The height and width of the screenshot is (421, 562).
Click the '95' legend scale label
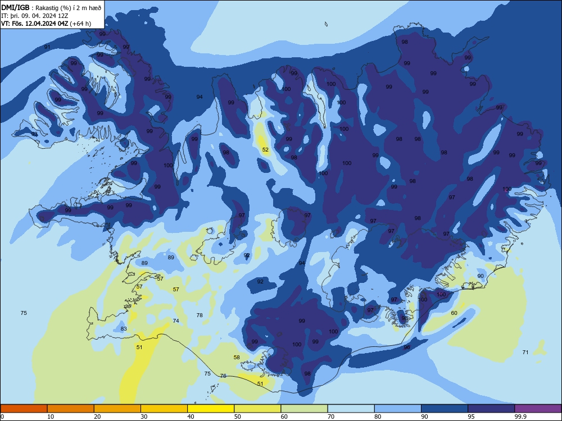pos(472,417)
